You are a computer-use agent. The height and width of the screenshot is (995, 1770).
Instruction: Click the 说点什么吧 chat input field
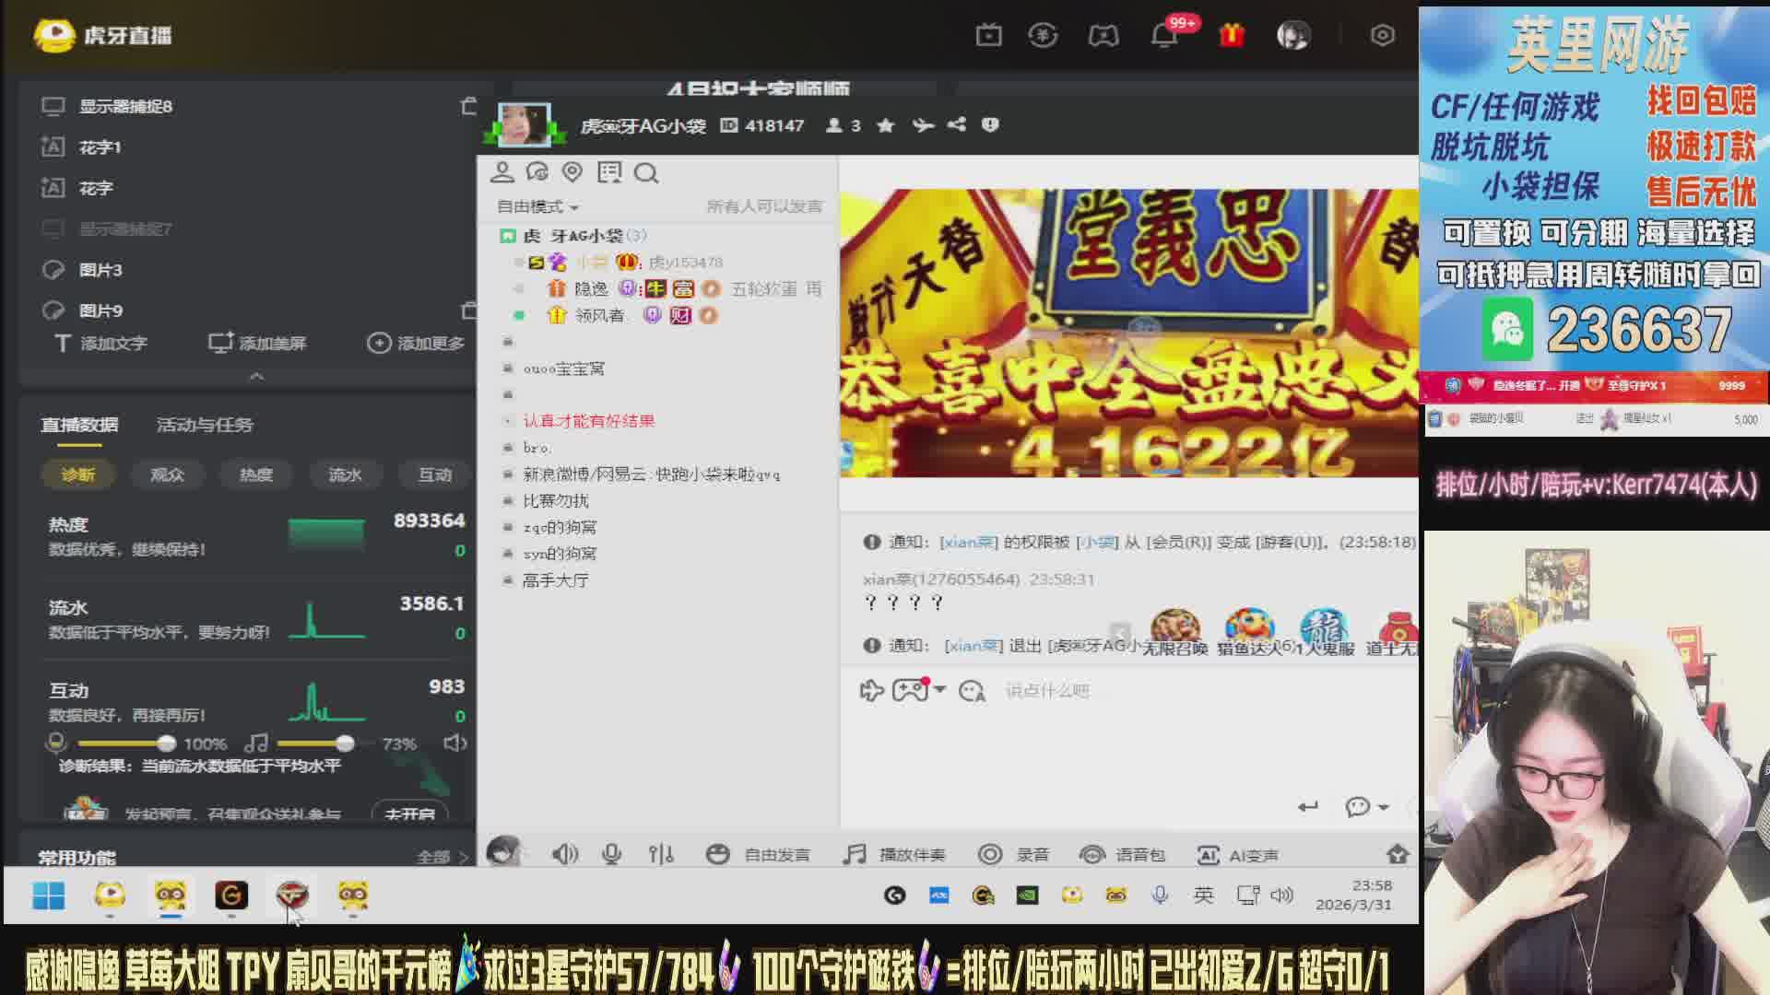[x=1047, y=691]
